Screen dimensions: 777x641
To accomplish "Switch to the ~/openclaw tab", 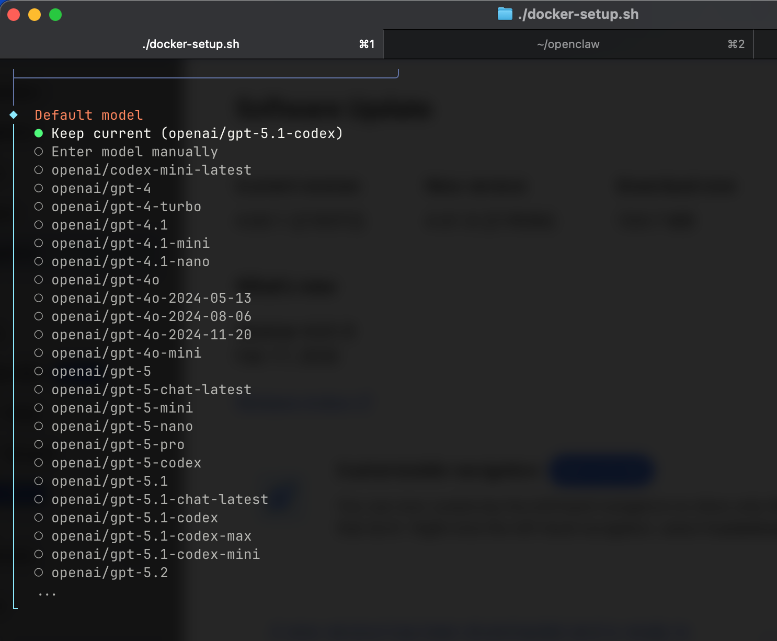I will click(568, 44).
